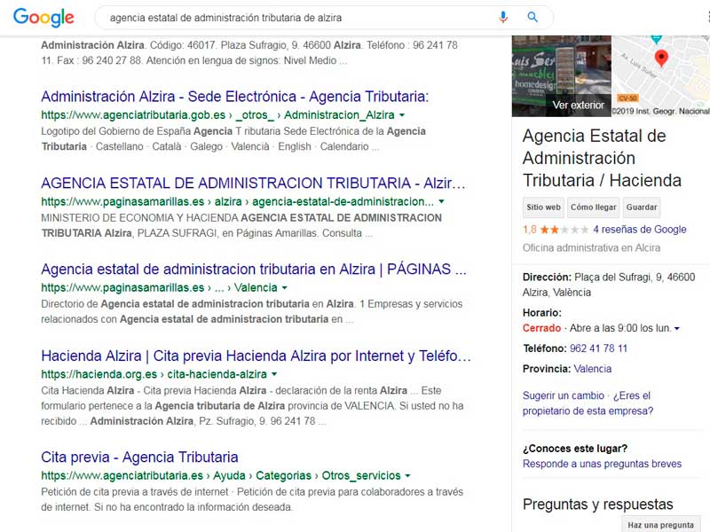Image resolution: width=710 pixels, height=532 pixels.
Task: Expand dropdown arrow after paginasamarillas.es Valencia URL
Action: [x=284, y=287]
